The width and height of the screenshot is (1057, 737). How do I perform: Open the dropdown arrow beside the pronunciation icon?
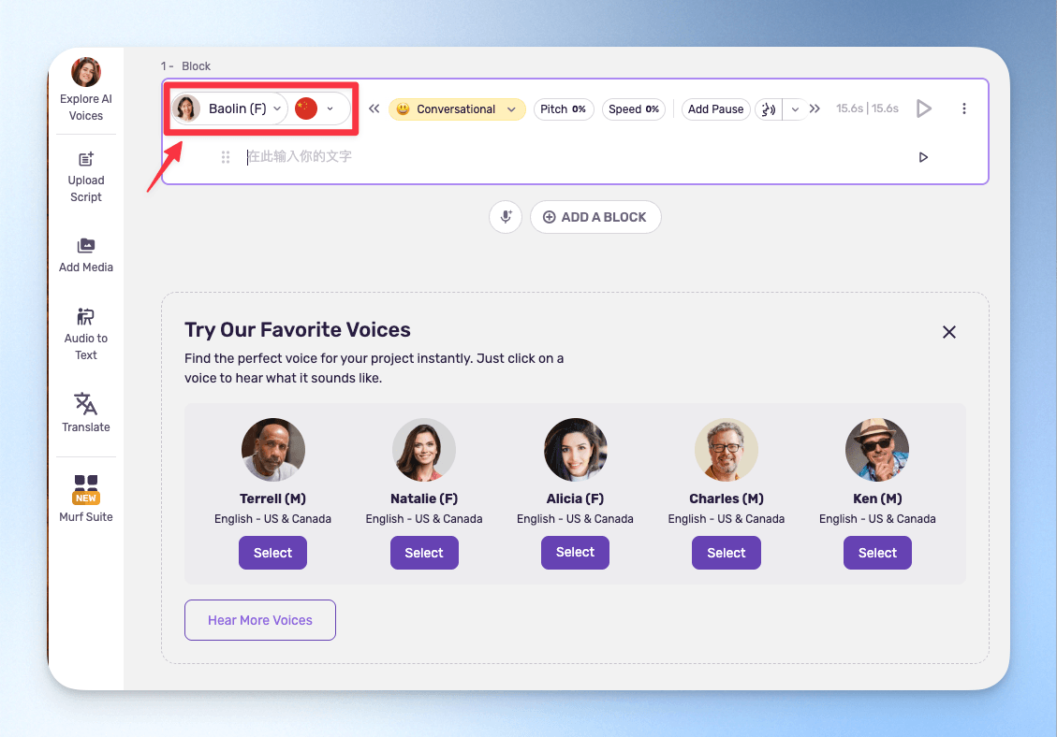795,109
